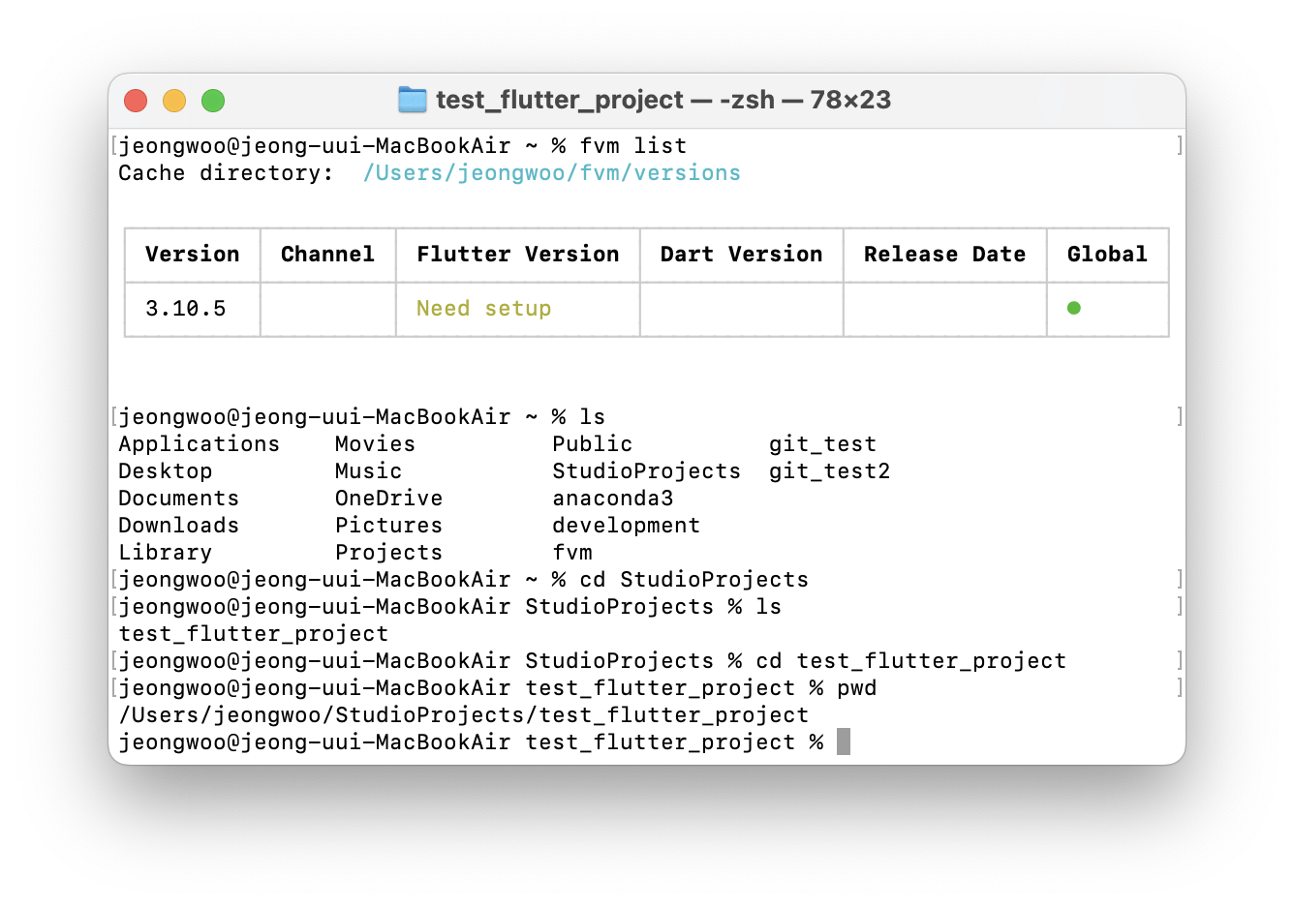Click the green zoom window button

click(x=213, y=101)
